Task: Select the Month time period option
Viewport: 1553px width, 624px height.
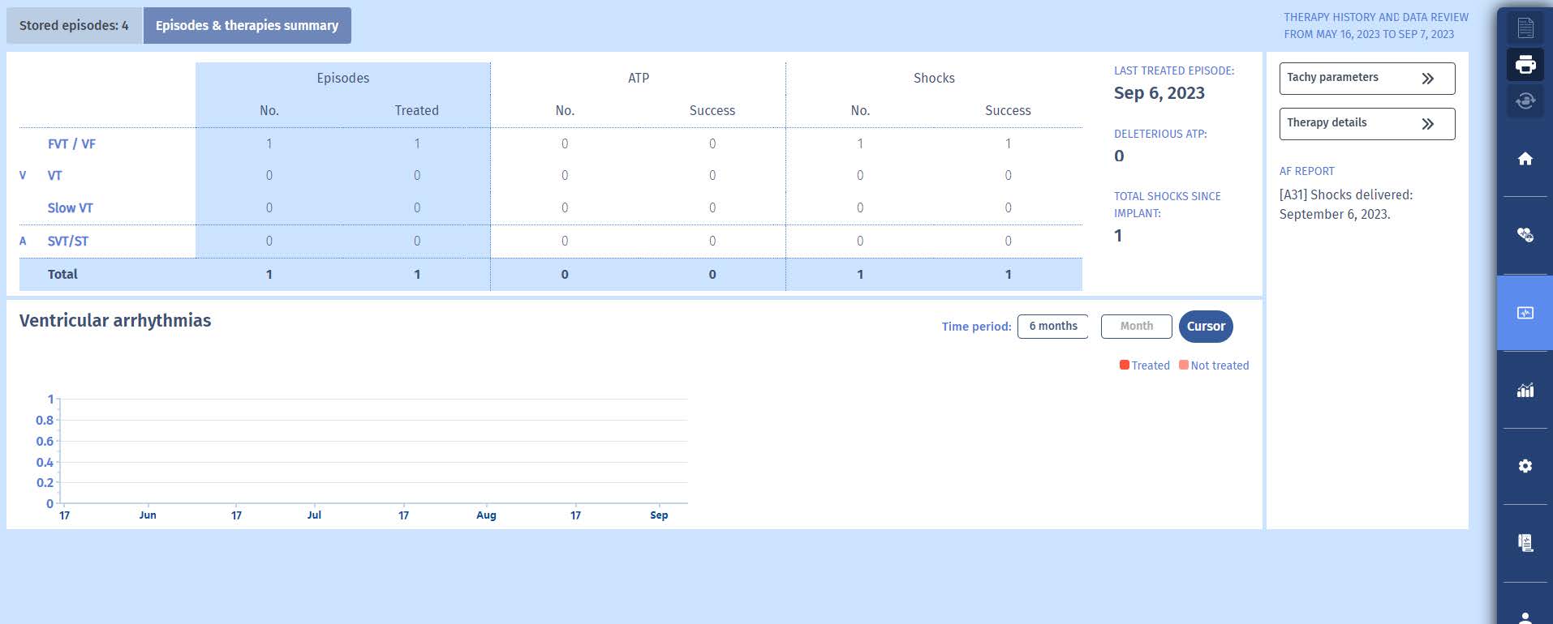Action: pyautogui.click(x=1136, y=327)
